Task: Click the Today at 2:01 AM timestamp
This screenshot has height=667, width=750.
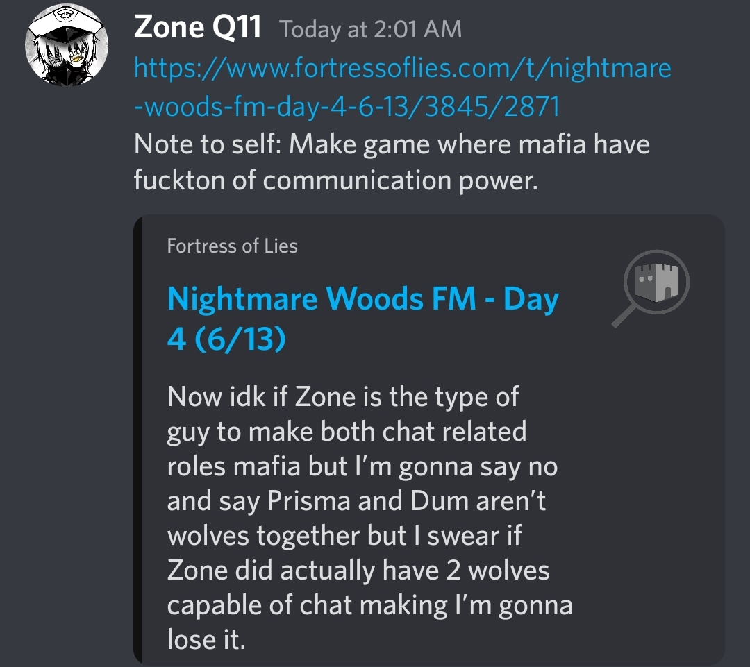Action: click(x=371, y=29)
